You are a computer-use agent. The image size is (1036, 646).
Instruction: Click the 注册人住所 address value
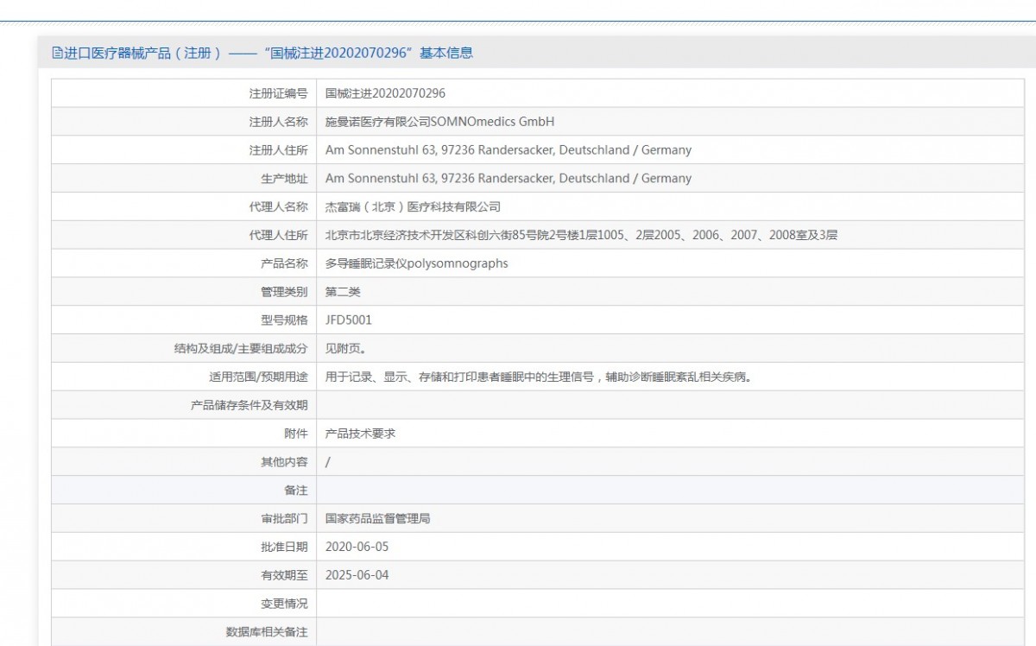(x=508, y=150)
